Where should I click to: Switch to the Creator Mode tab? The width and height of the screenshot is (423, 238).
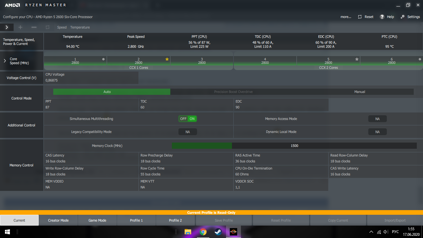(x=59, y=220)
